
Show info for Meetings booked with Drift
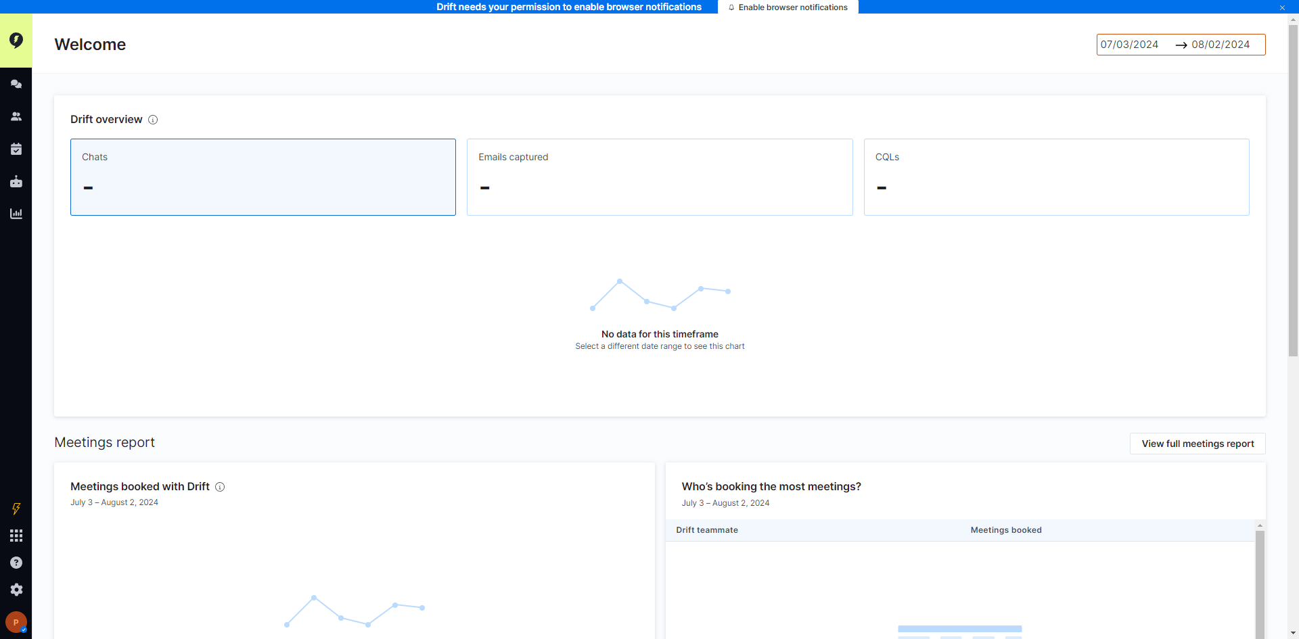coord(220,487)
